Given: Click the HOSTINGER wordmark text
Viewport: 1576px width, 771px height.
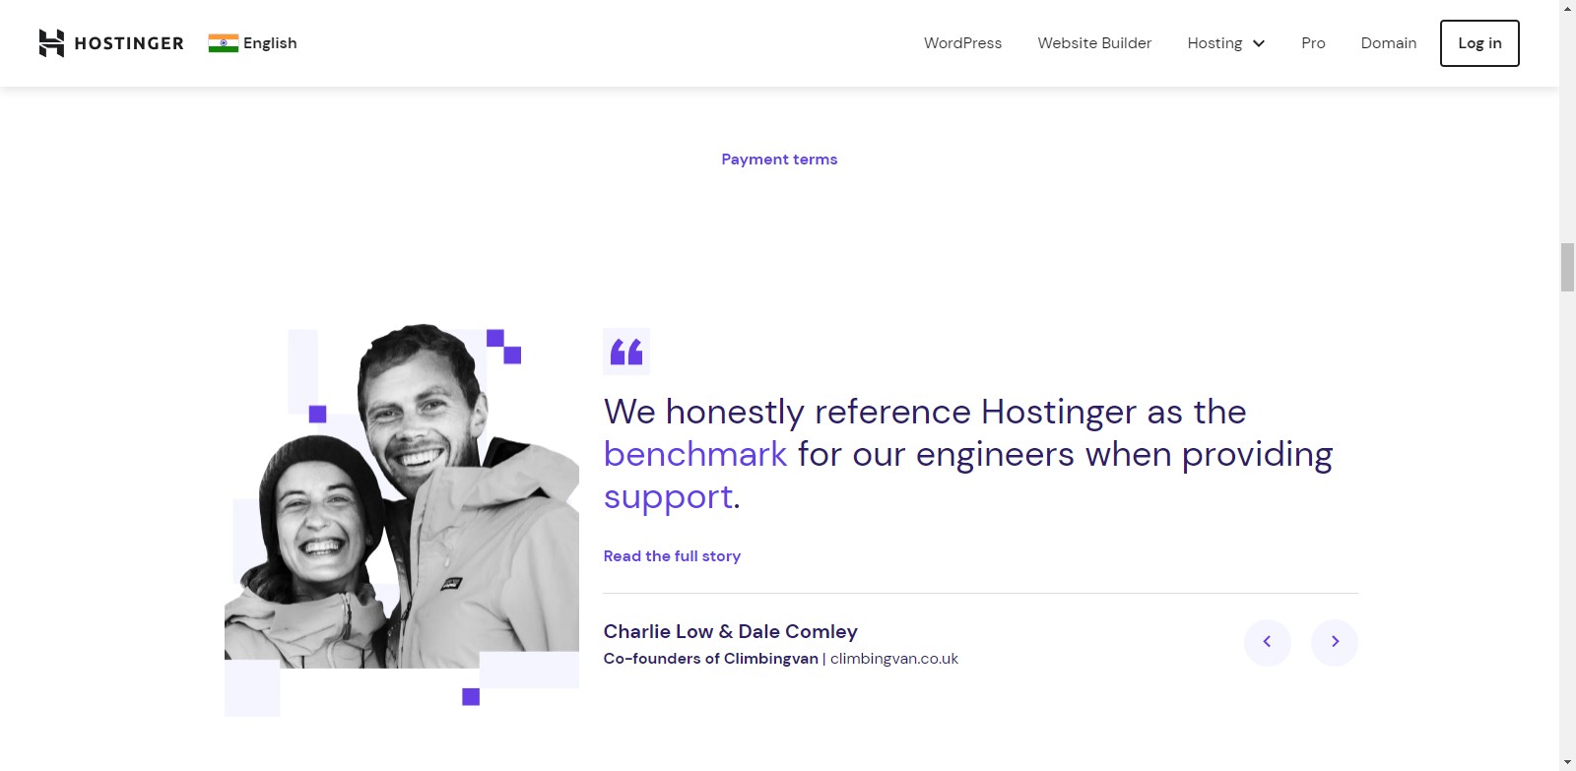Looking at the screenshot, I should click(x=129, y=43).
